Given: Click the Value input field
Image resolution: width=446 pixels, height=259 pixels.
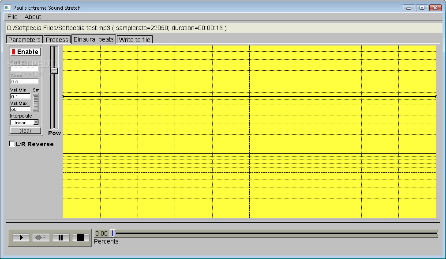Looking at the screenshot, I should click(x=24, y=81).
